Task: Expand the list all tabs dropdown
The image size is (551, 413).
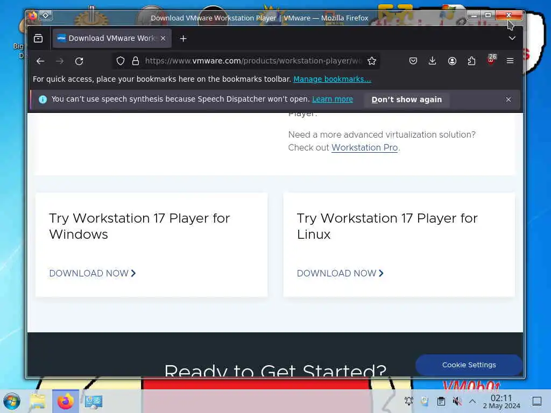Action: click(512, 38)
